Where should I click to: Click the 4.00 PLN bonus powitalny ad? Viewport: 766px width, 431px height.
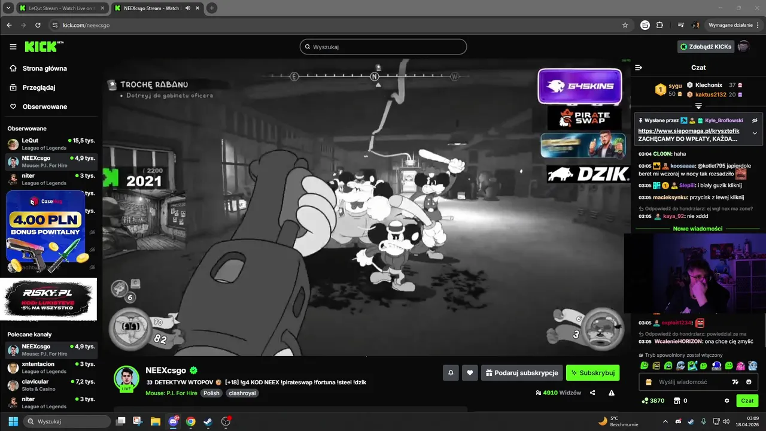pos(46,232)
